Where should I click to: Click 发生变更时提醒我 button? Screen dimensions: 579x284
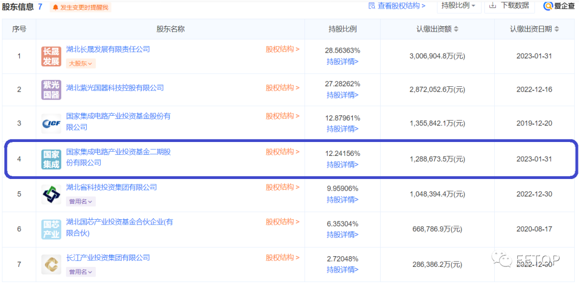(80, 8)
